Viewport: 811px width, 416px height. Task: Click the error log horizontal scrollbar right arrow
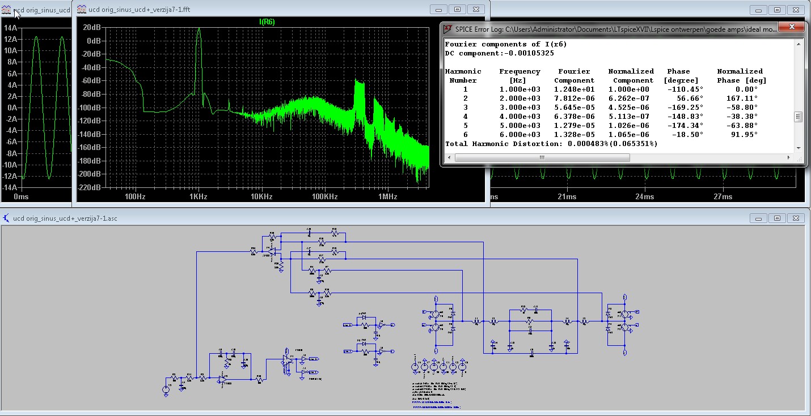(789, 157)
